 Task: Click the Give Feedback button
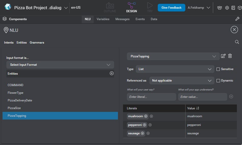coord(171,8)
